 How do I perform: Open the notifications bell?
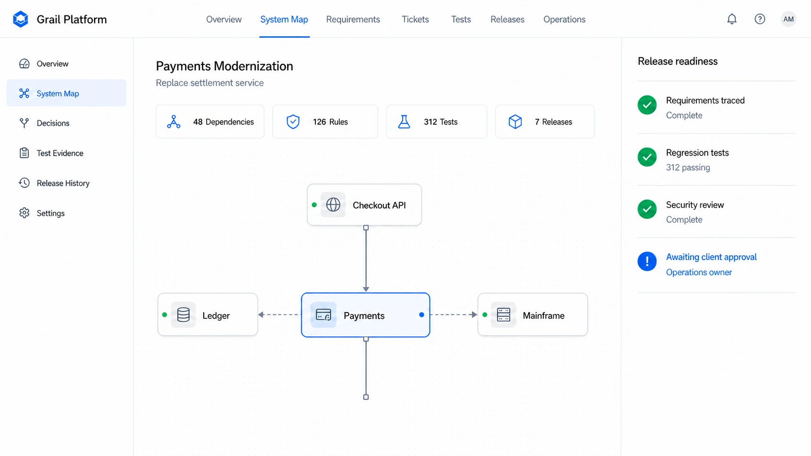732,19
